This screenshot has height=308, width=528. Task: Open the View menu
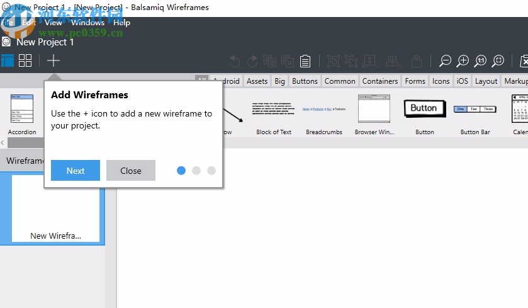pos(53,22)
